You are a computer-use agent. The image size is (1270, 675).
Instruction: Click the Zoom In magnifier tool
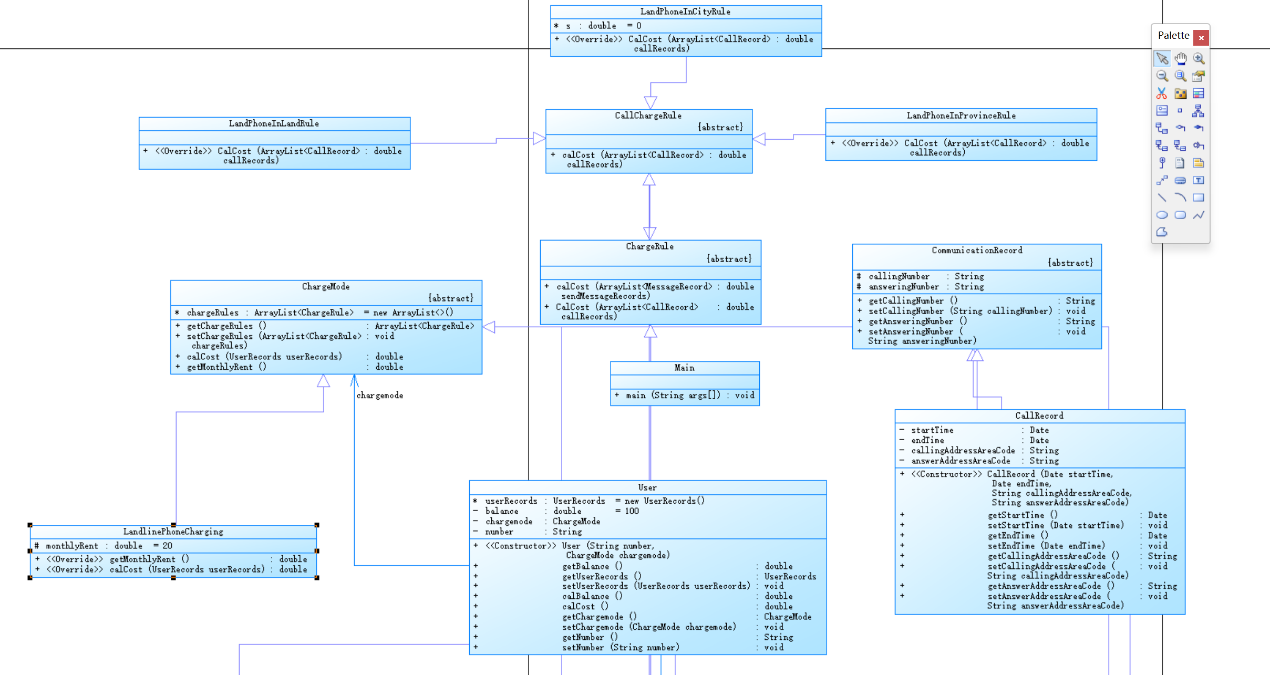1198,58
